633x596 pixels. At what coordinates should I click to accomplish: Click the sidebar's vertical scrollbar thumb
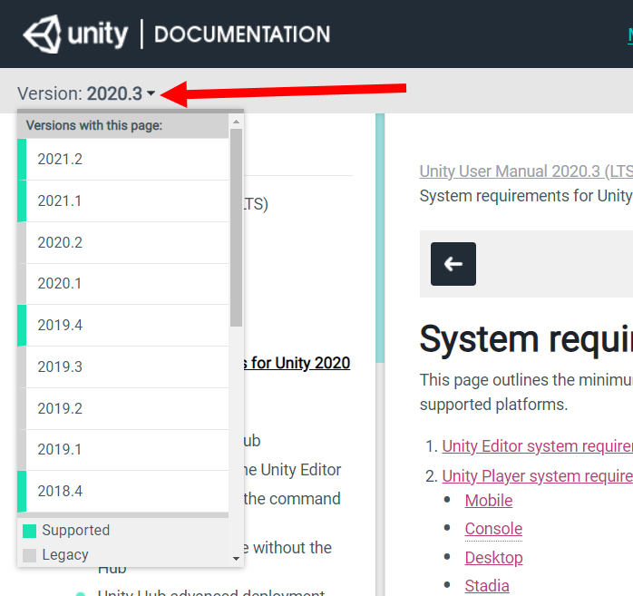(379, 238)
